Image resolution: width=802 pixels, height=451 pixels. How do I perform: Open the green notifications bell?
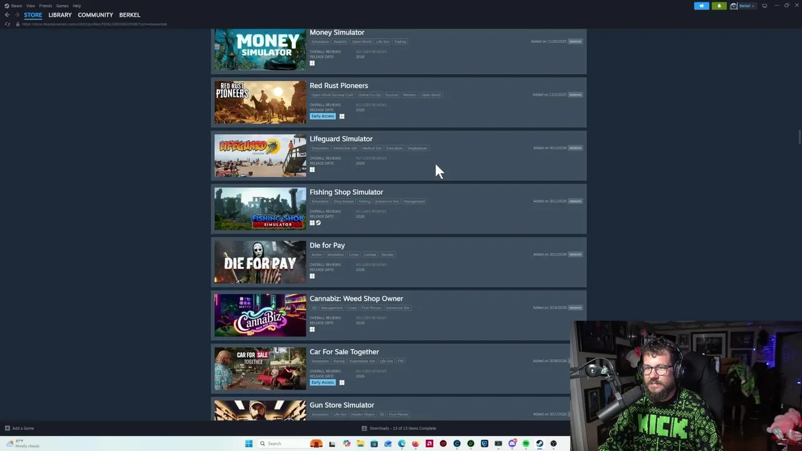coord(719,6)
